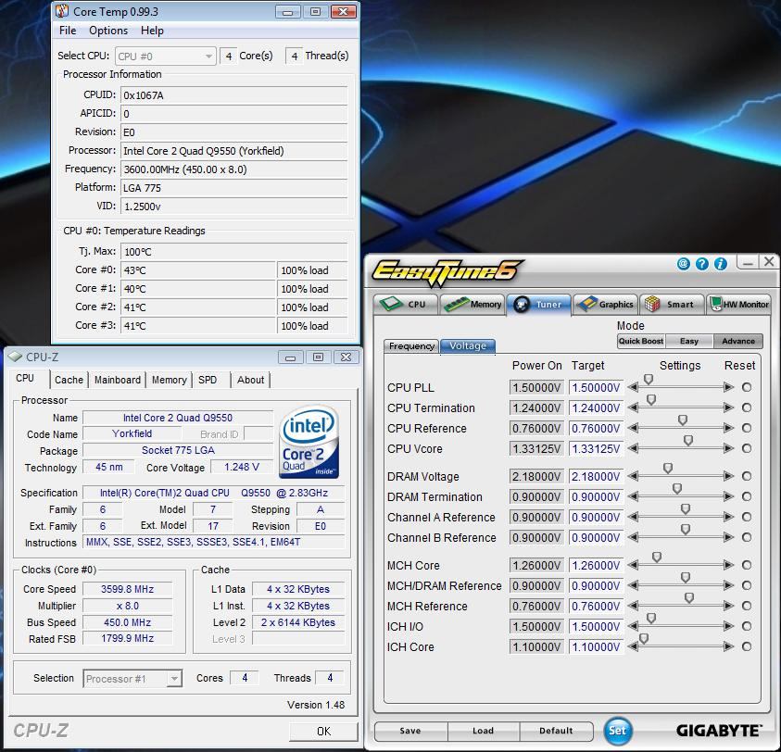Click the EasyTune6 @ website icon

pos(684,263)
